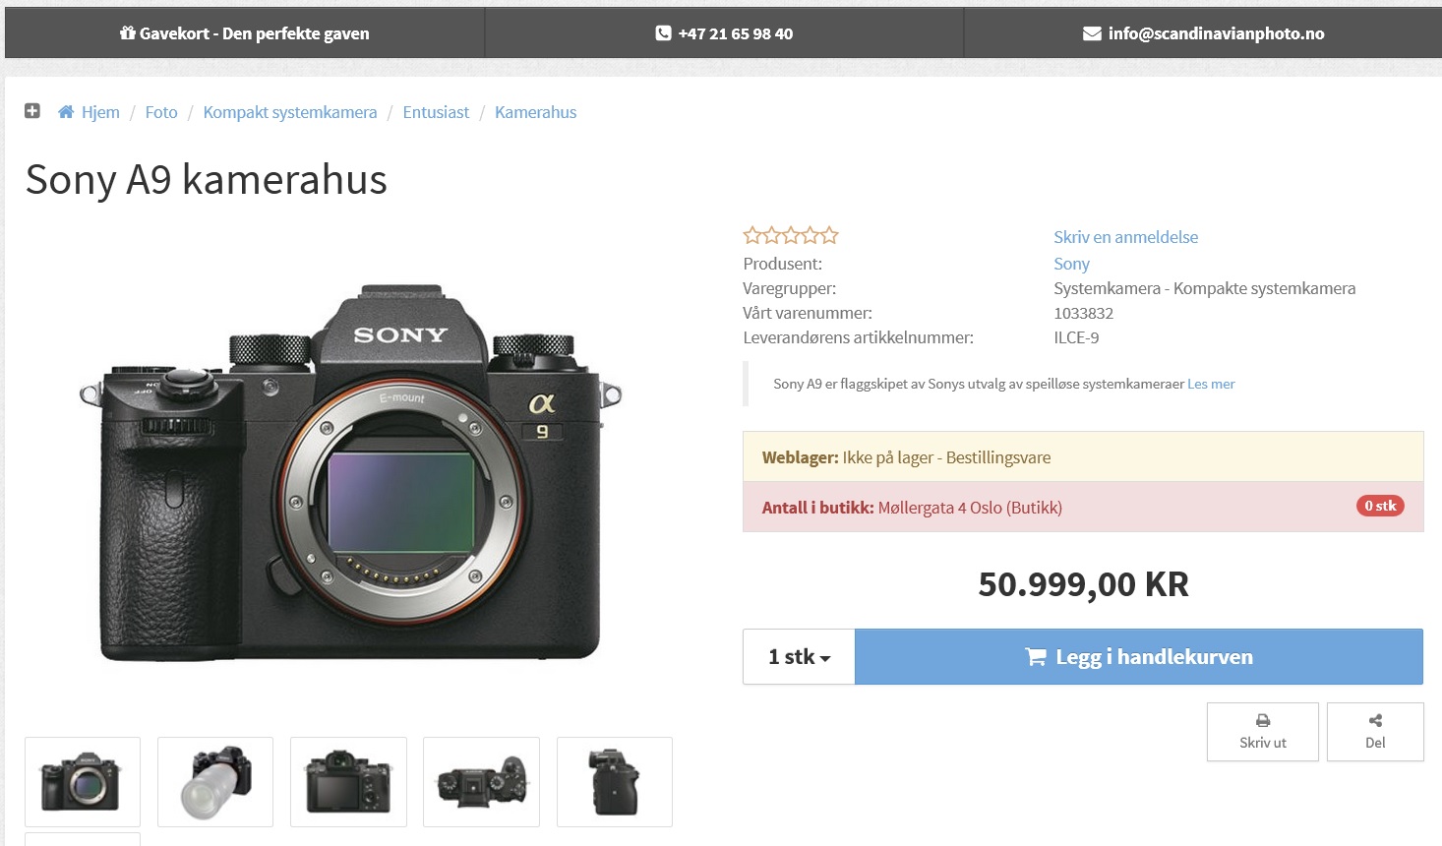Click the envelope icon next to email address

click(1092, 33)
